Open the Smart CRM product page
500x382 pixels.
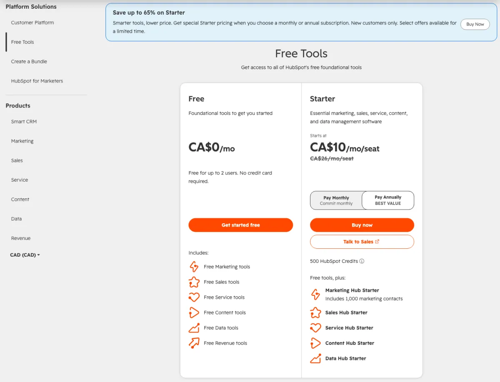coord(24,122)
